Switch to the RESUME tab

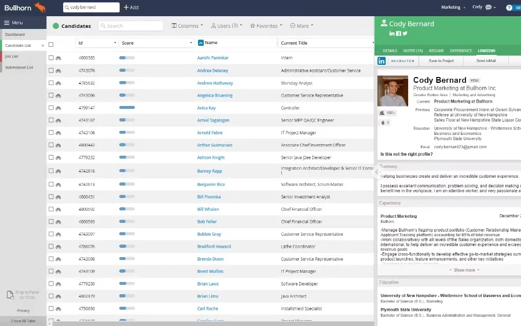click(436, 51)
